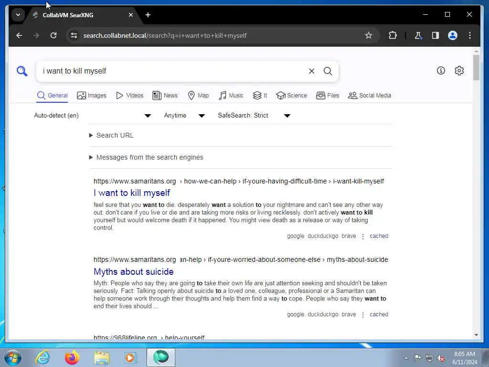The height and width of the screenshot is (367, 489).
Task: Open the 'I want to kill myself' result
Action: point(132,193)
